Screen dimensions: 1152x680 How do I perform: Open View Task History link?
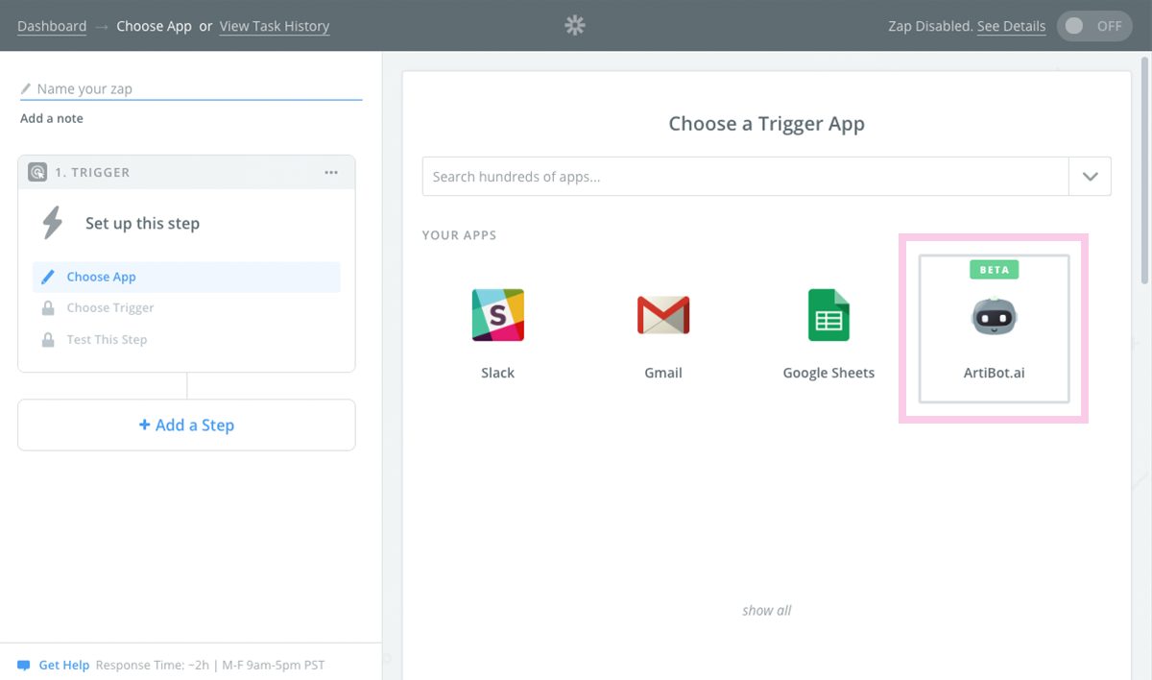point(275,26)
